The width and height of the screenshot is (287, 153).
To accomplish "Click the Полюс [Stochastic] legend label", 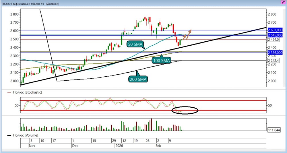I will point(28,92).
